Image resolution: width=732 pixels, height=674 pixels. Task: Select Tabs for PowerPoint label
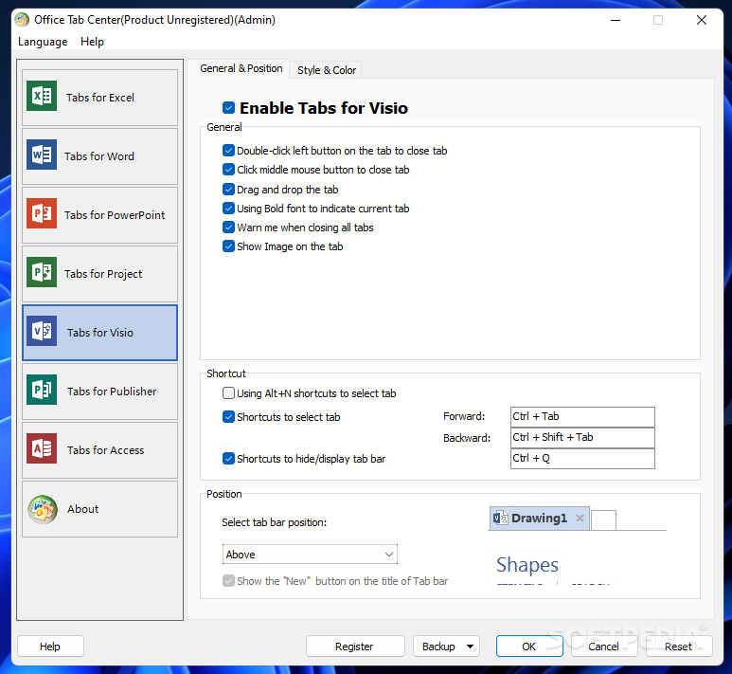pyautogui.click(x=115, y=215)
